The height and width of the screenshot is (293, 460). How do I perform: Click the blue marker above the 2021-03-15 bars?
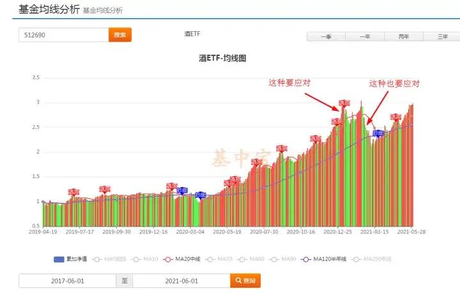click(378, 133)
